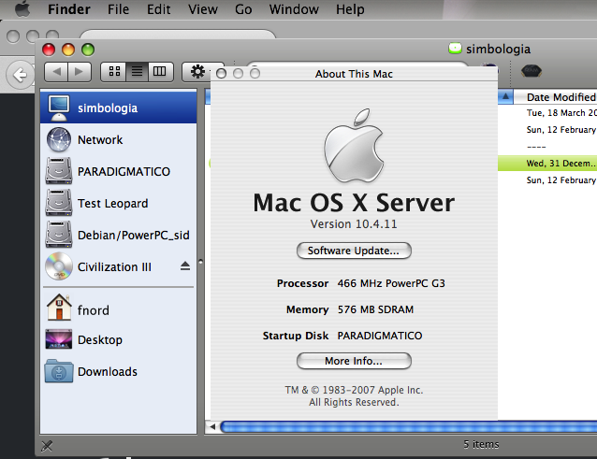Click the More Info button
This screenshot has height=459, width=597.
click(x=354, y=361)
